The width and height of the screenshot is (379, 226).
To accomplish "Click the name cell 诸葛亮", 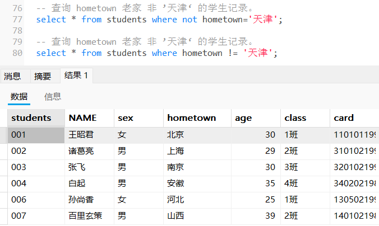I will [89, 151].
